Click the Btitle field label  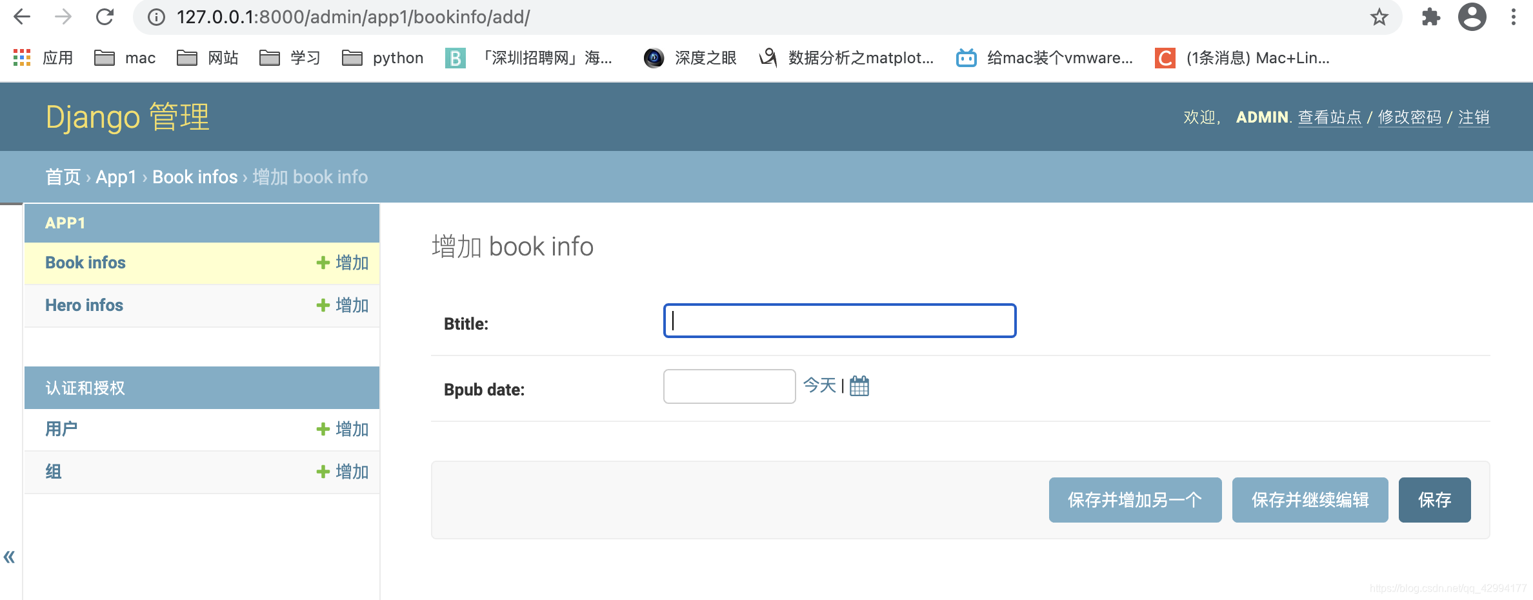(x=466, y=324)
